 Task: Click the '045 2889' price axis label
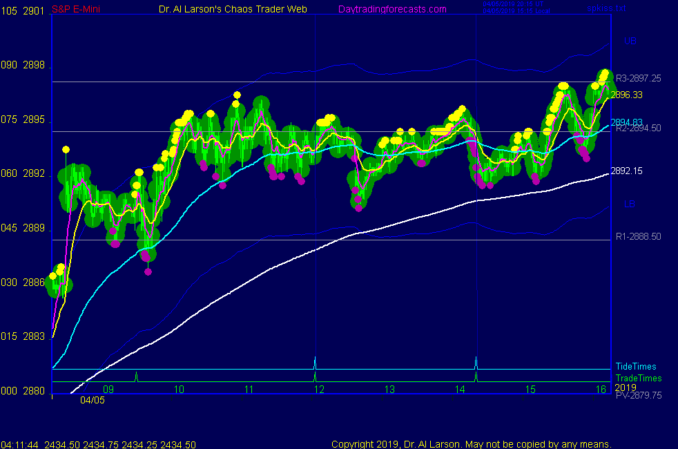[23, 228]
